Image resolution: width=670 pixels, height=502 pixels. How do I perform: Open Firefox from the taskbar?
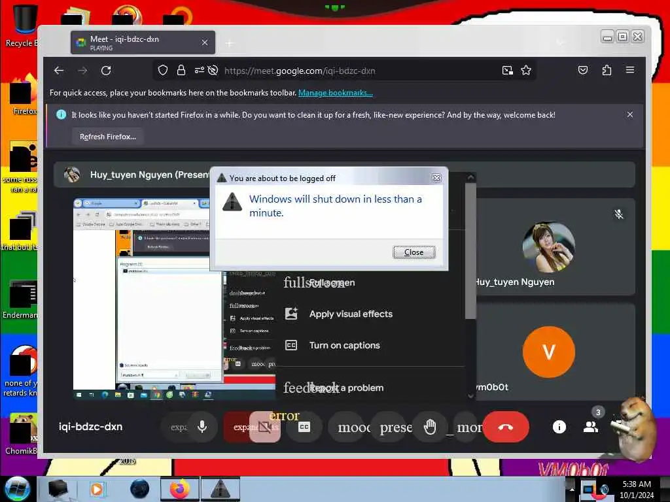(x=179, y=489)
